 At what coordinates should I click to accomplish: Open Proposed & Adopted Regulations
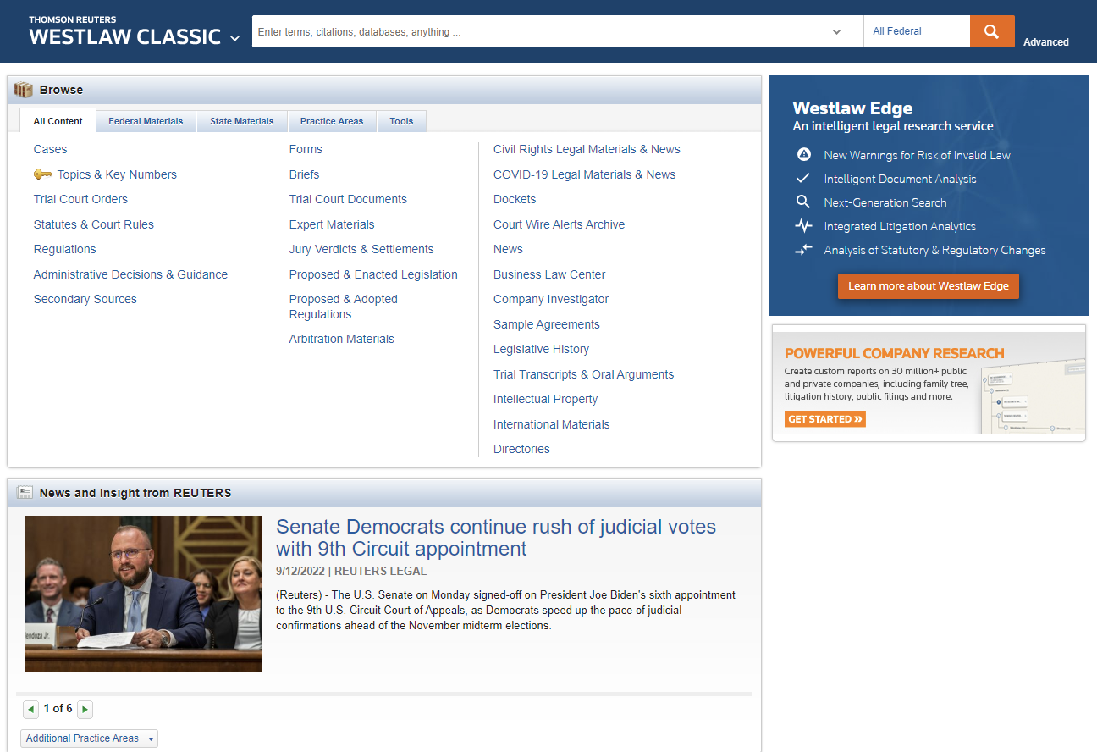tap(344, 307)
